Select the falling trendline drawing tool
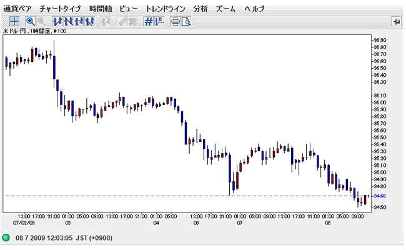Image resolution: width=406 pixels, height=250 pixels. click(x=68, y=21)
